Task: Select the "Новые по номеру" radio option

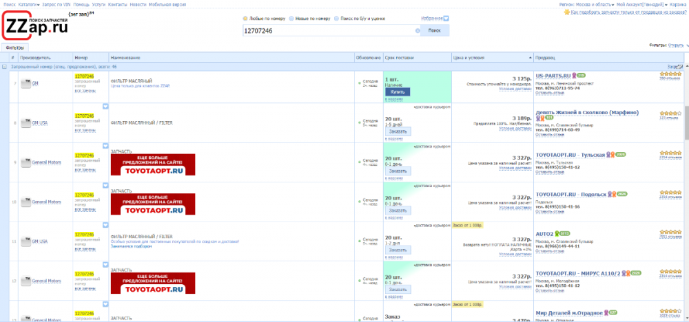Action: point(291,19)
